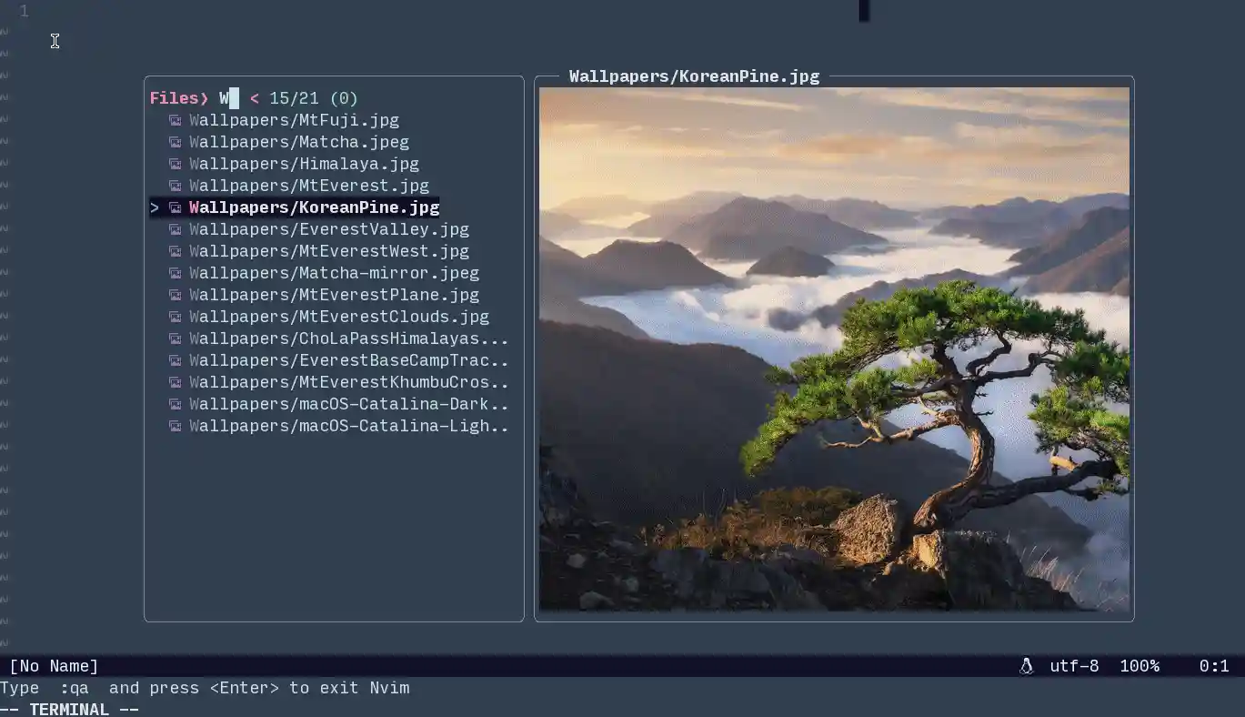This screenshot has width=1245, height=717.
Task: Pick the ChoLaPassHimalayas wallpaper entry
Action: pyautogui.click(x=348, y=338)
